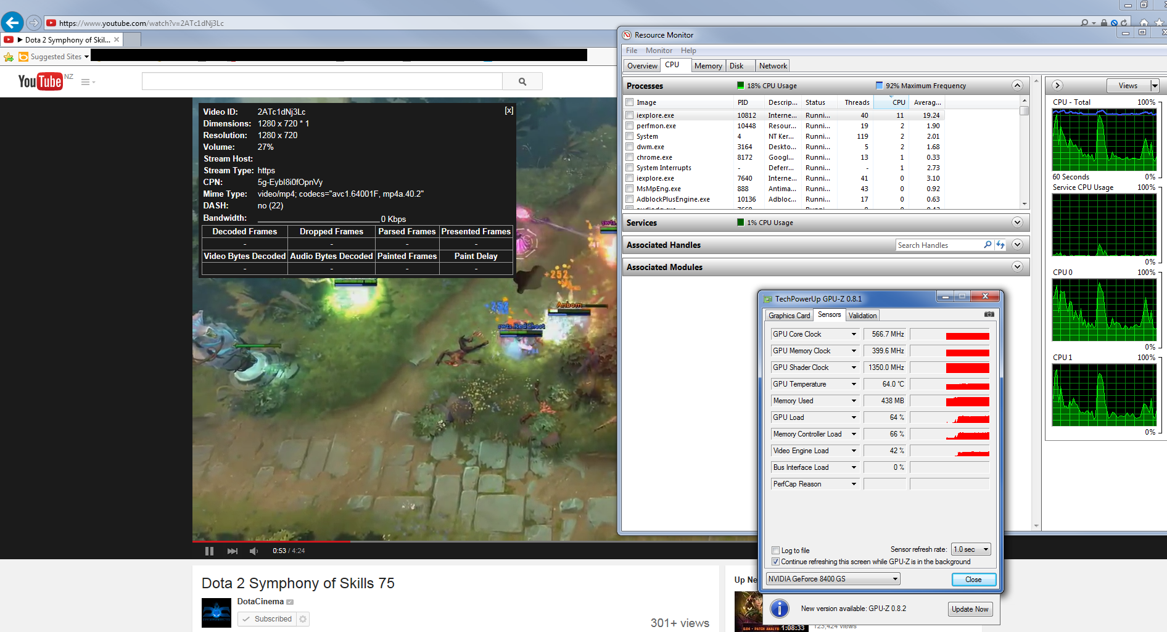The image size is (1167, 632).
Task: Uncheck continue refreshing in background
Action: [776, 562]
